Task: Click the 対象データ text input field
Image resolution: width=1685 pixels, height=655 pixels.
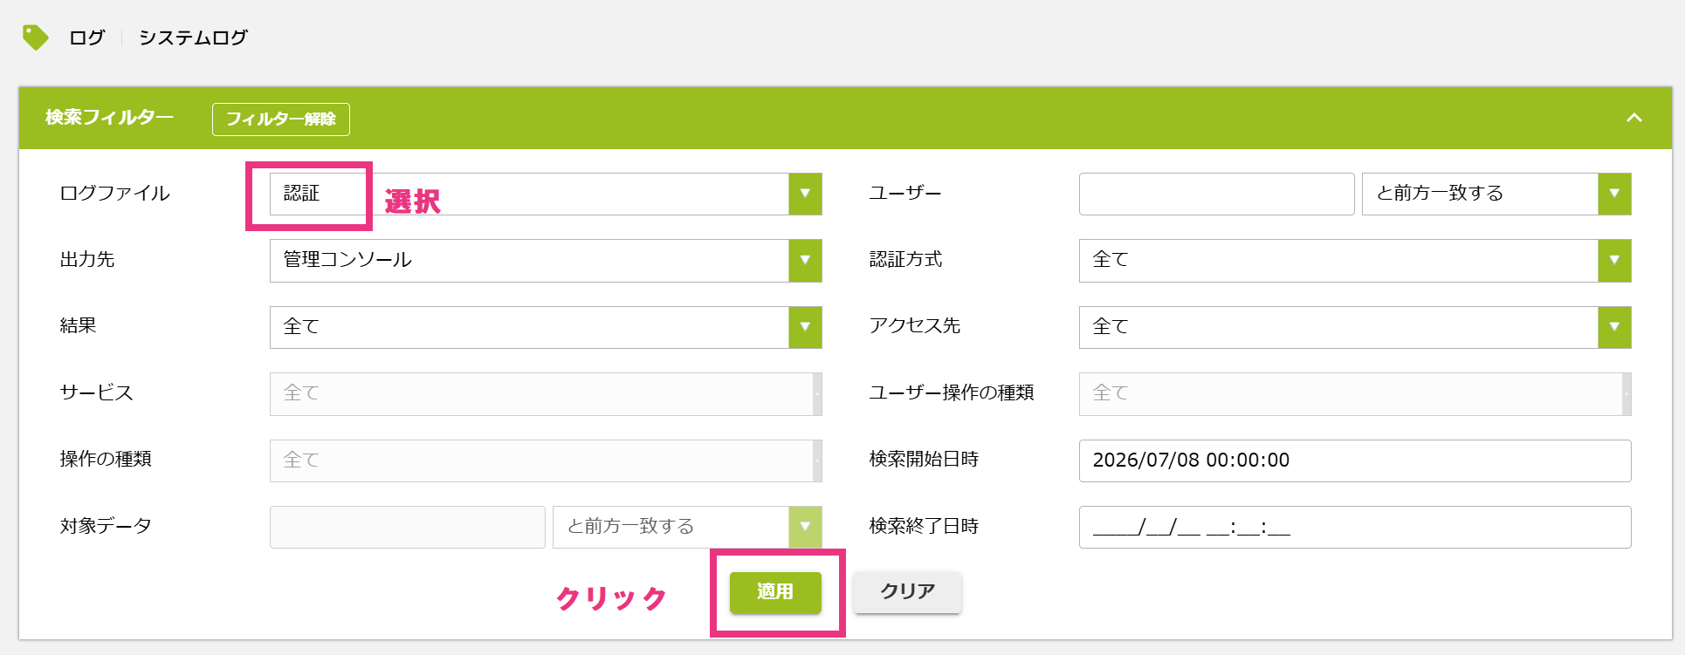Action: pyautogui.click(x=408, y=527)
